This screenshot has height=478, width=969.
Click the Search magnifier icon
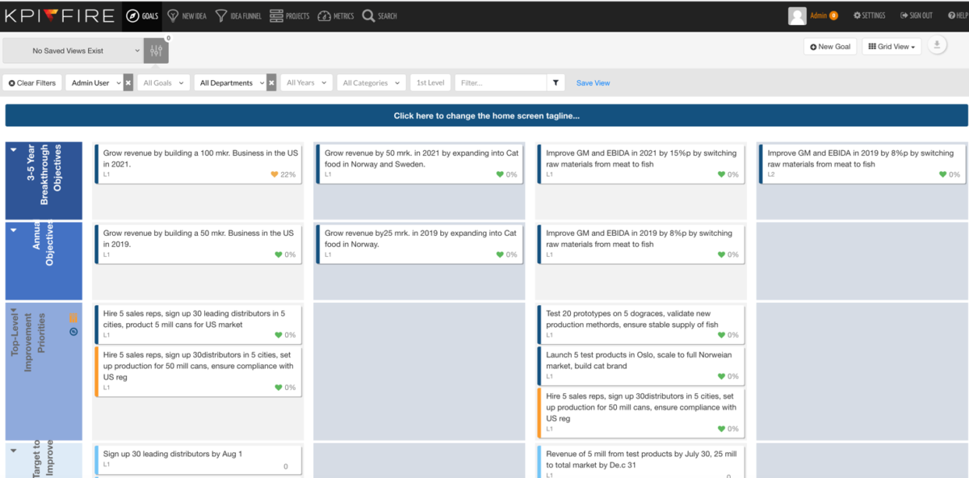368,15
